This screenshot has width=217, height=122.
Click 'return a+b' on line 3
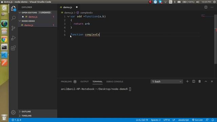(x=82, y=24)
